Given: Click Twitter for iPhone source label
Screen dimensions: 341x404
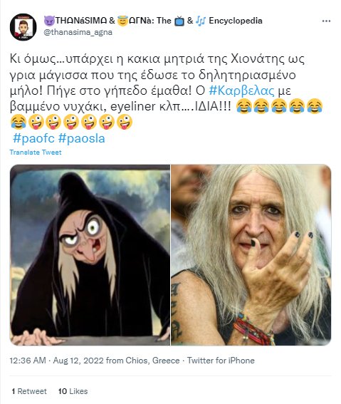Looking at the screenshot, I should click(x=221, y=361).
